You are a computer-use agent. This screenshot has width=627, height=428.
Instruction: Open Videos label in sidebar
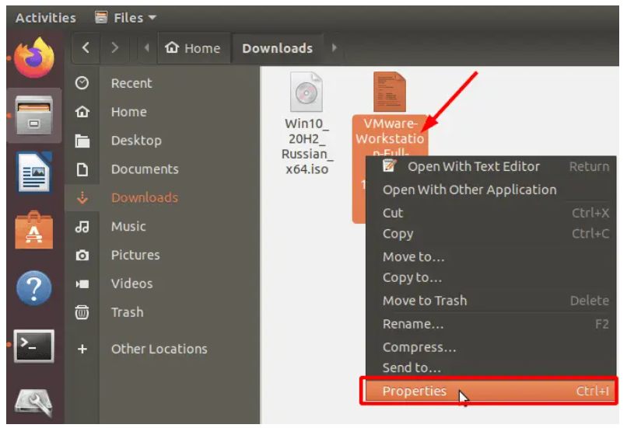tap(131, 284)
